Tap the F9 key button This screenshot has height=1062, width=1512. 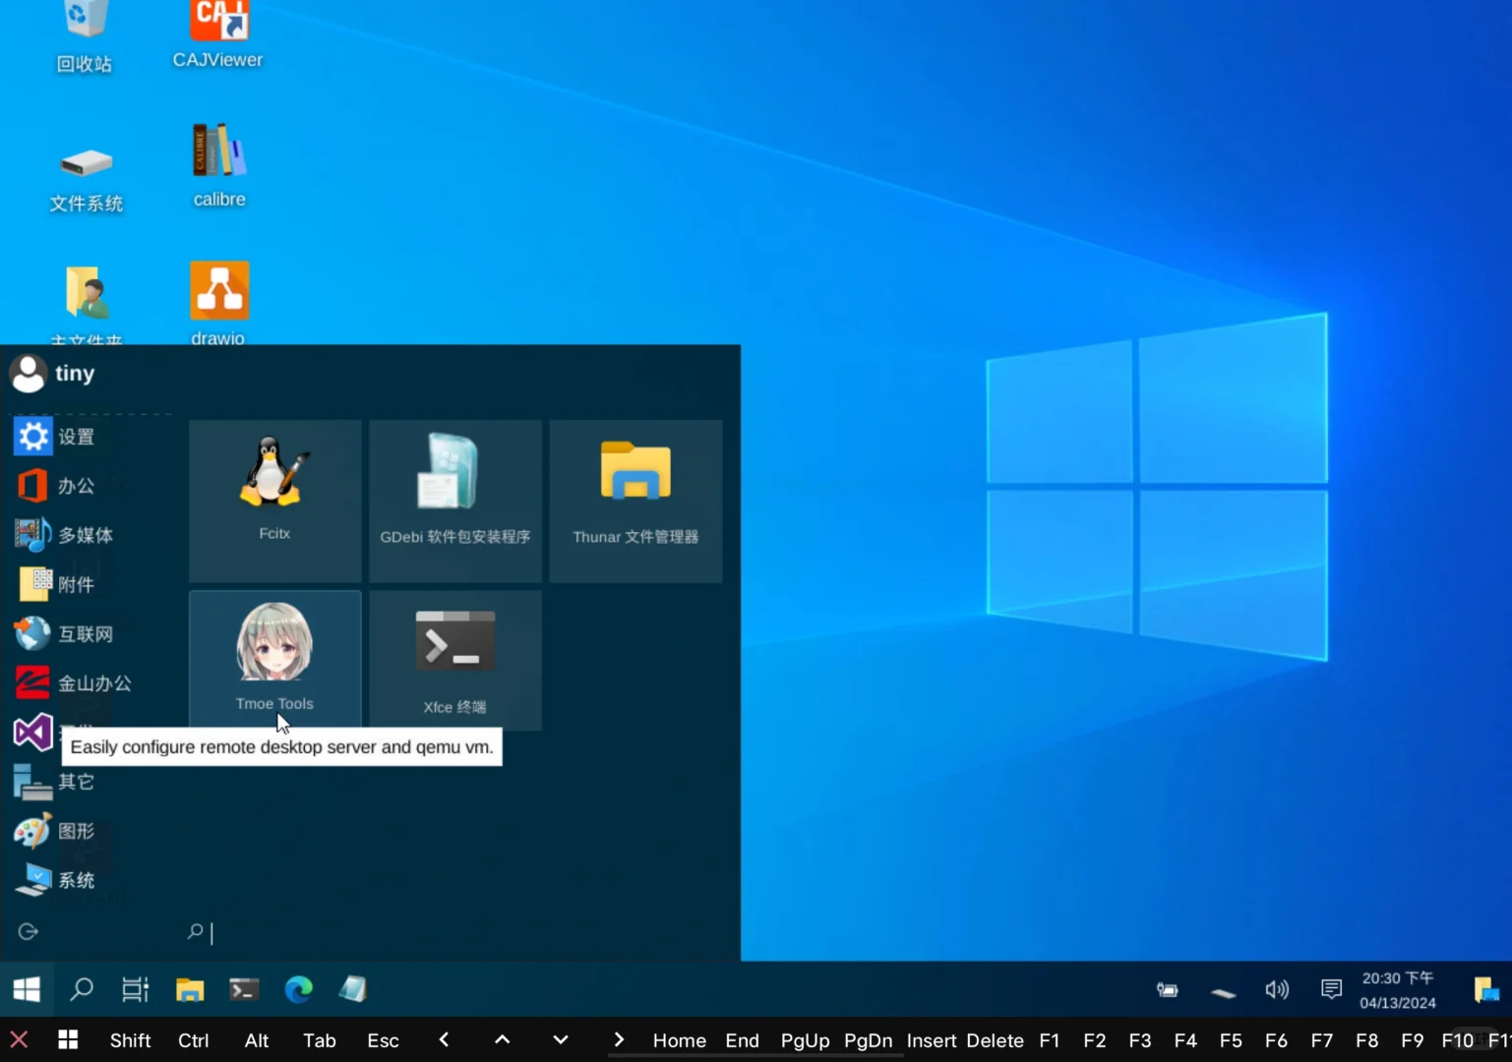(x=1413, y=1040)
